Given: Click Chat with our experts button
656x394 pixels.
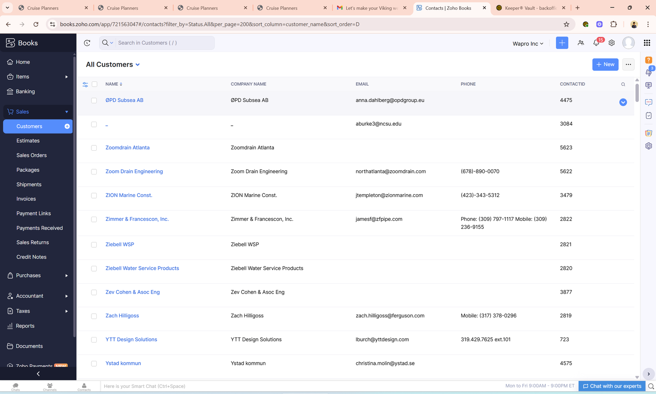Looking at the screenshot, I should coord(612,386).
